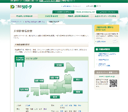Switch to 駐車場/駐輪場をお探しの方 top tab
The width and height of the screenshot is (128, 112).
pyautogui.click(x=85, y=12)
